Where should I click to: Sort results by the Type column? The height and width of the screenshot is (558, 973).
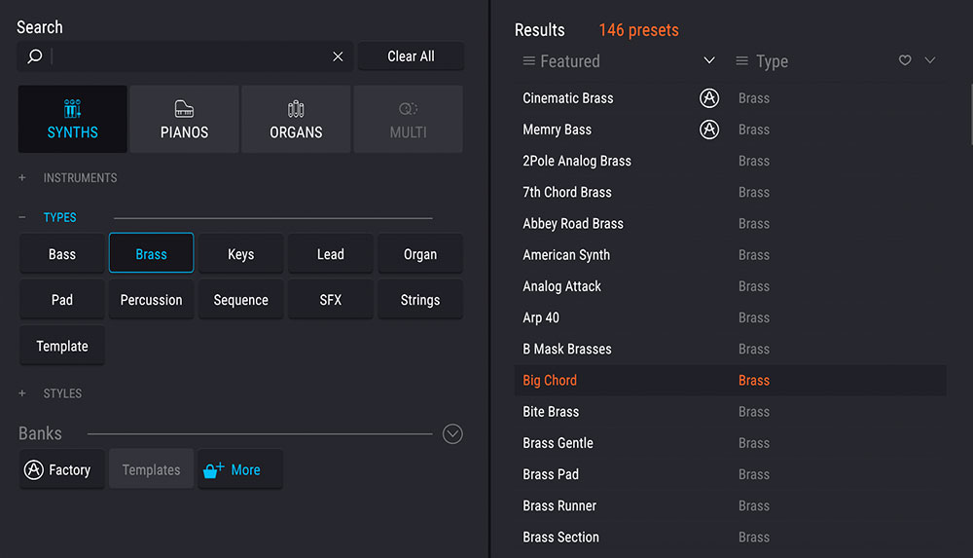point(772,61)
